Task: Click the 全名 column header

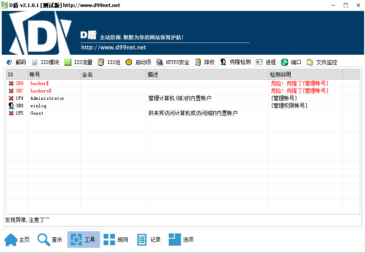Action: pos(113,74)
